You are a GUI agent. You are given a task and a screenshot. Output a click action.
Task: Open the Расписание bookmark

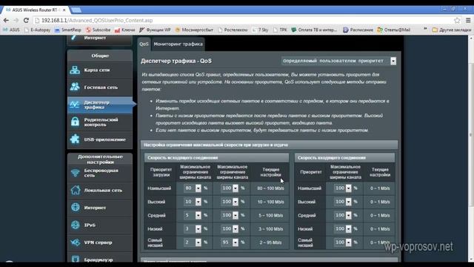pyautogui.click(x=358, y=30)
